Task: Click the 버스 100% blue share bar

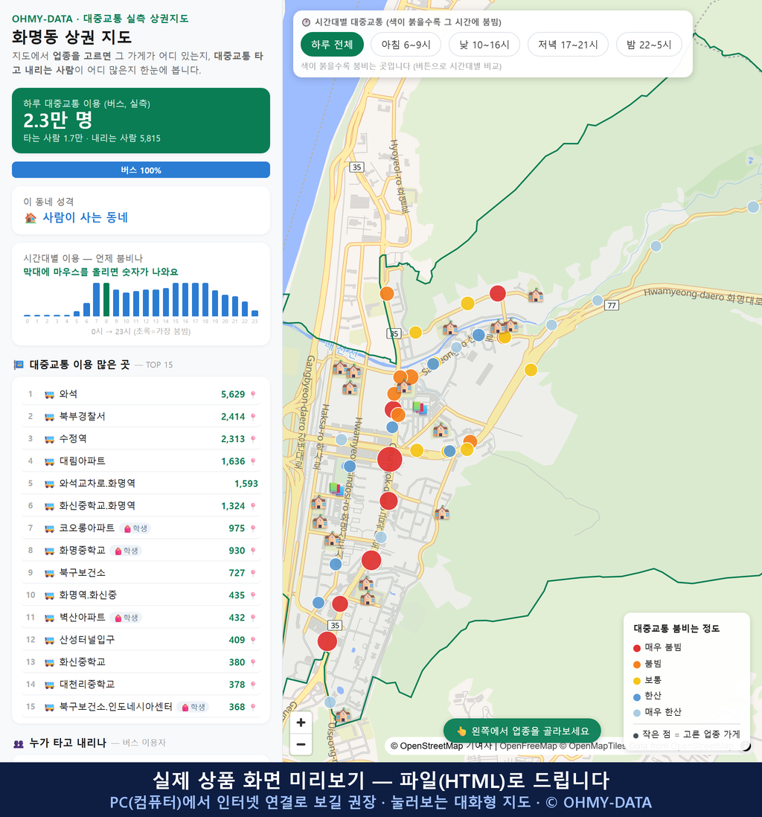Action: pyautogui.click(x=141, y=170)
